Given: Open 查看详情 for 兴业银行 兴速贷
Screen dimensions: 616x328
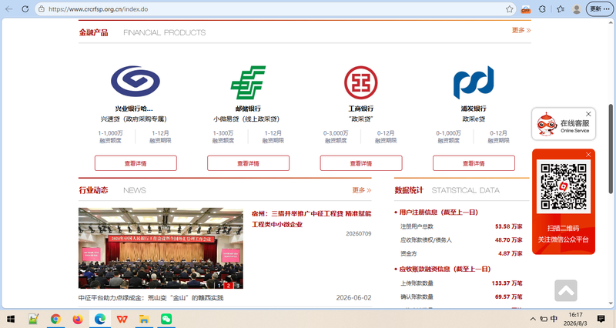Looking at the screenshot, I should pos(136,163).
